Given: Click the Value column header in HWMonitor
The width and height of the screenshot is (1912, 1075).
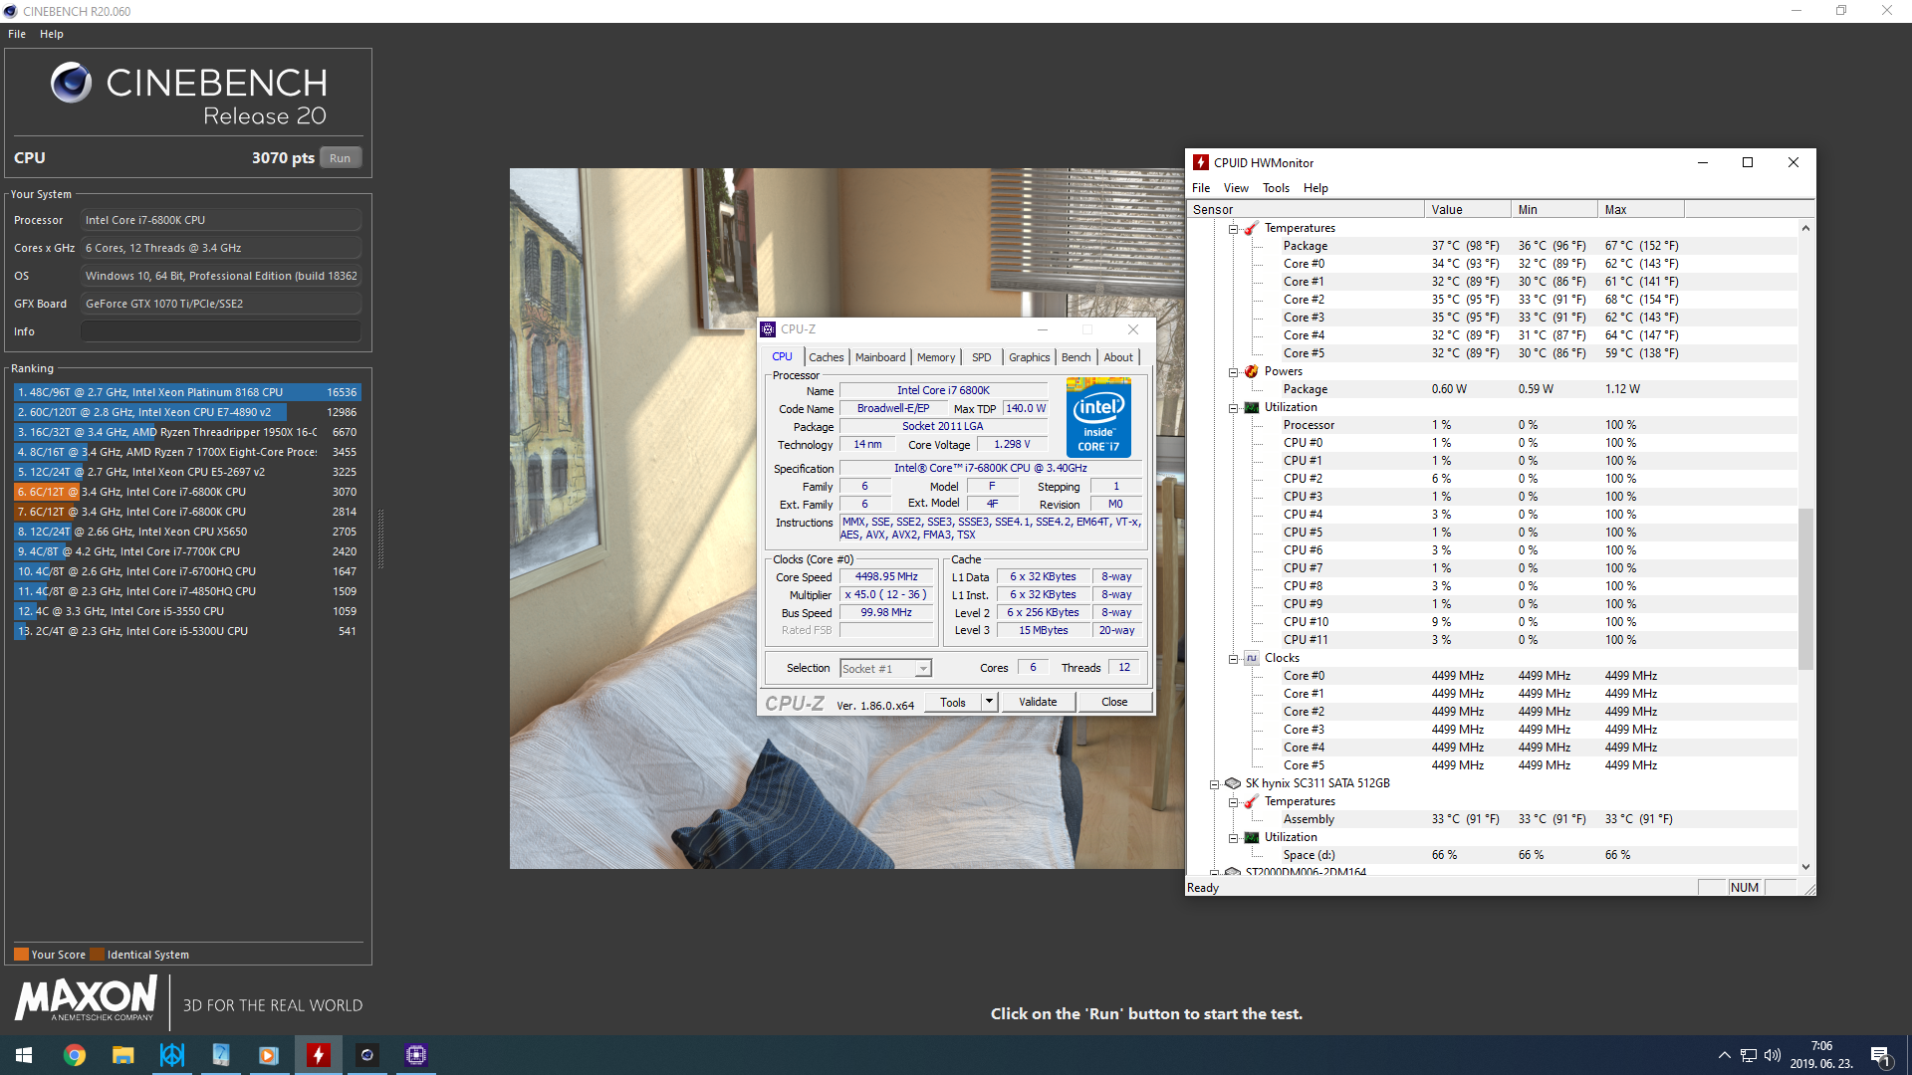Looking at the screenshot, I should pos(1468,209).
